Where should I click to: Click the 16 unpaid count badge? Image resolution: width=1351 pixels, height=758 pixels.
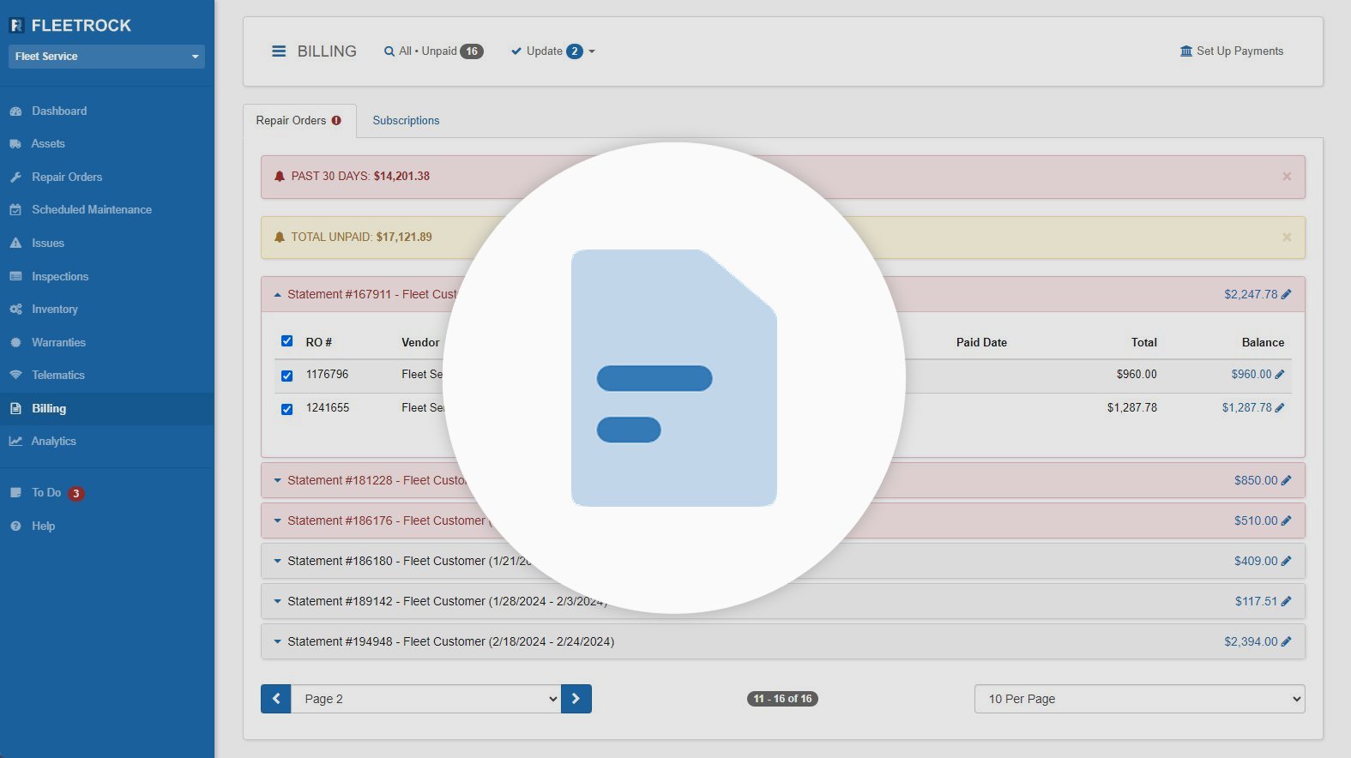[472, 51]
